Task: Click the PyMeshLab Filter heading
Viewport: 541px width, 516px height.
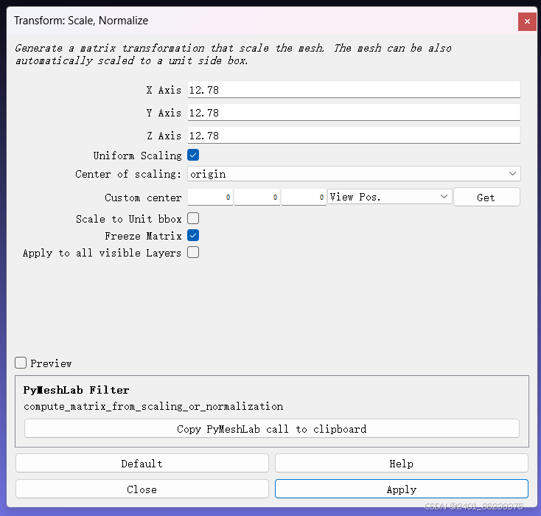Action: coord(76,390)
